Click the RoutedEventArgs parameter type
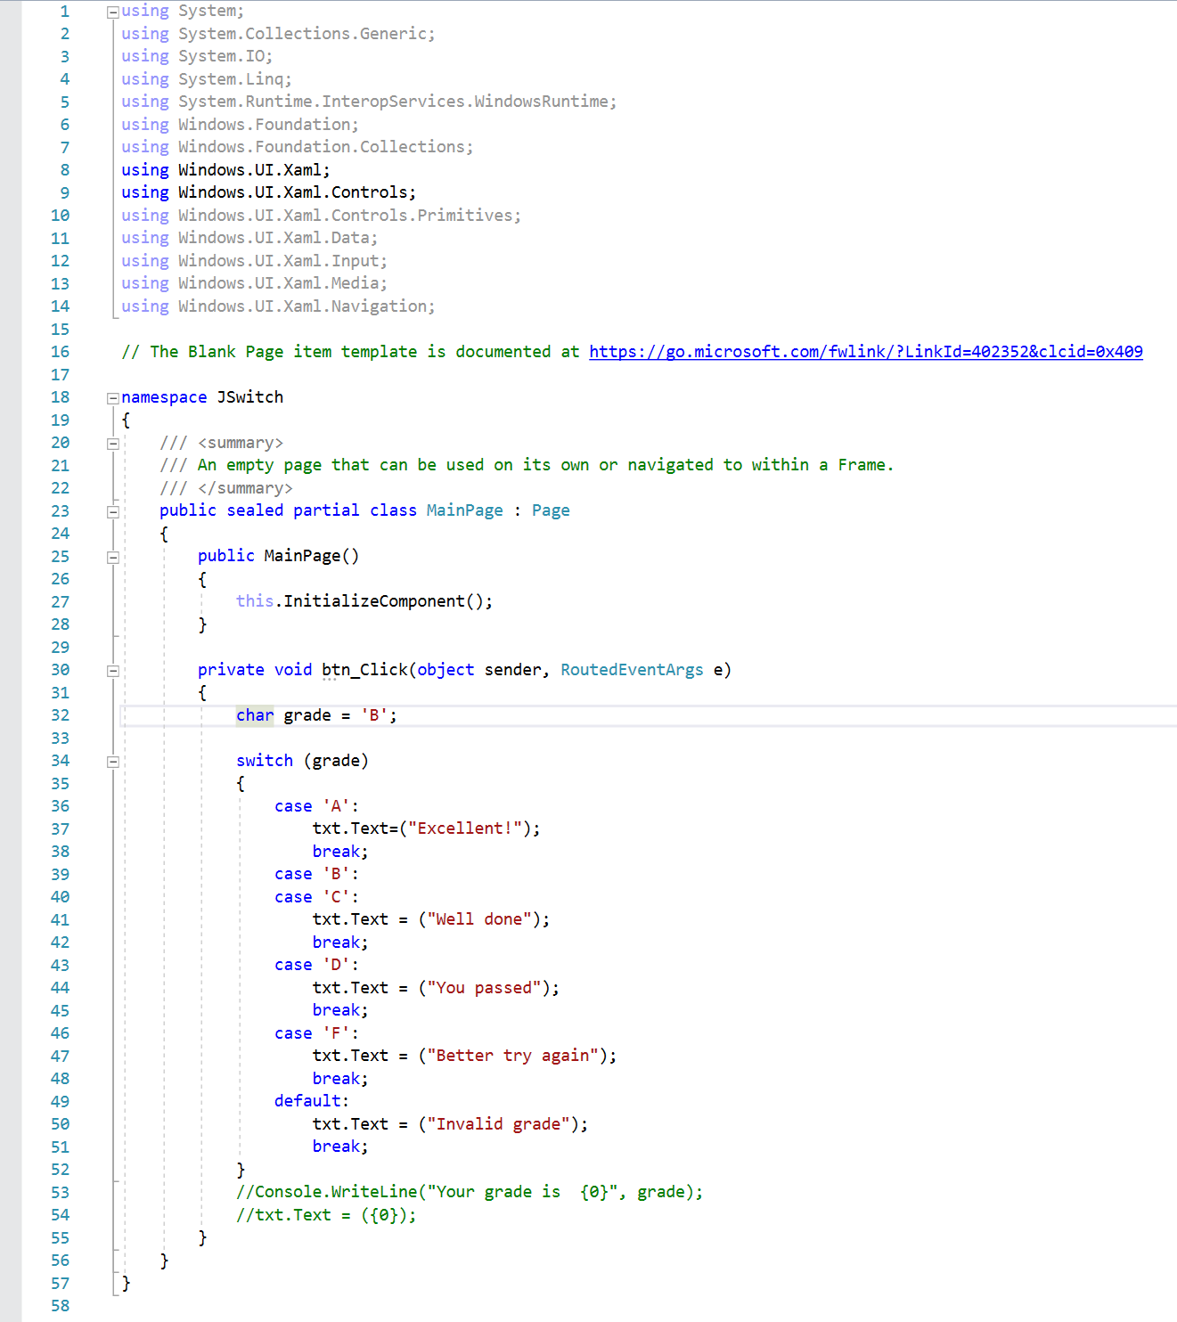Image resolution: width=1177 pixels, height=1322 pixels. click(x=632, y=669)
